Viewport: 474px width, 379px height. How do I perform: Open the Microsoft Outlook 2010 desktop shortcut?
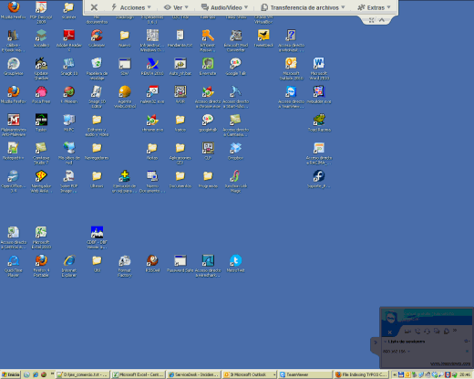(x=291, y=68)
